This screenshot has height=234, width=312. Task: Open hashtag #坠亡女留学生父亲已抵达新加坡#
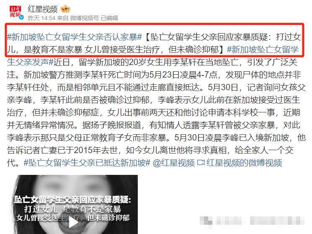87,163
